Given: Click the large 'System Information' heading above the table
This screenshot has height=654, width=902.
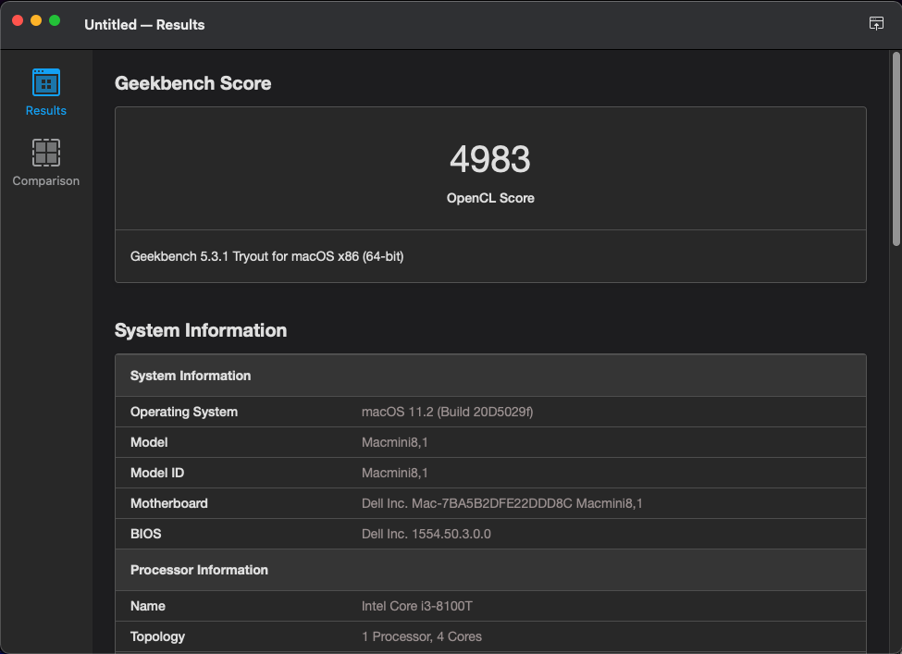Looking at the screenshot, I should coord(201,331).
